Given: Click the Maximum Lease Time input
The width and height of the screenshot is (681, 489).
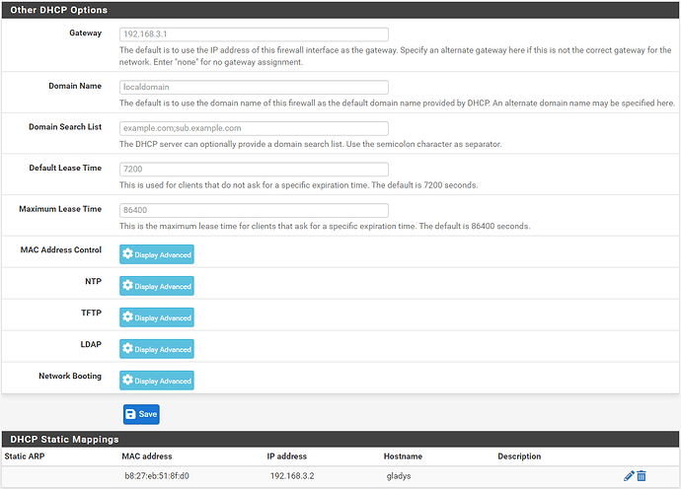Looking at the screenshot, I should coord(253,211).
